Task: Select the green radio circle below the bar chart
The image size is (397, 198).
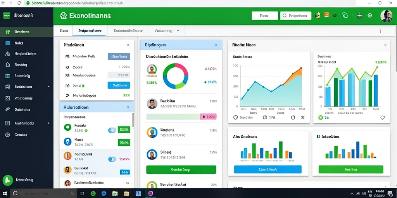Action: [x=321, y=118]
